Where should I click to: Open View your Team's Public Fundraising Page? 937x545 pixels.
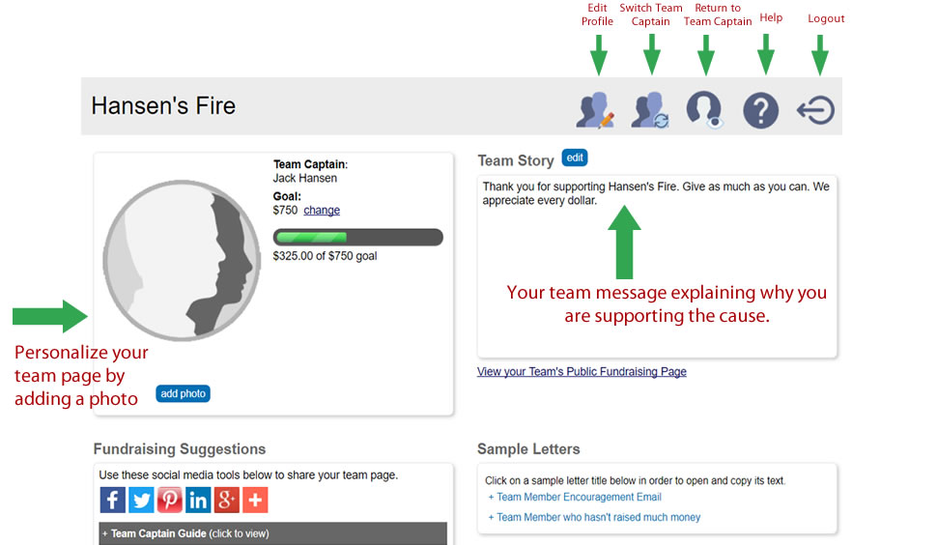click(x=582, y=372)
